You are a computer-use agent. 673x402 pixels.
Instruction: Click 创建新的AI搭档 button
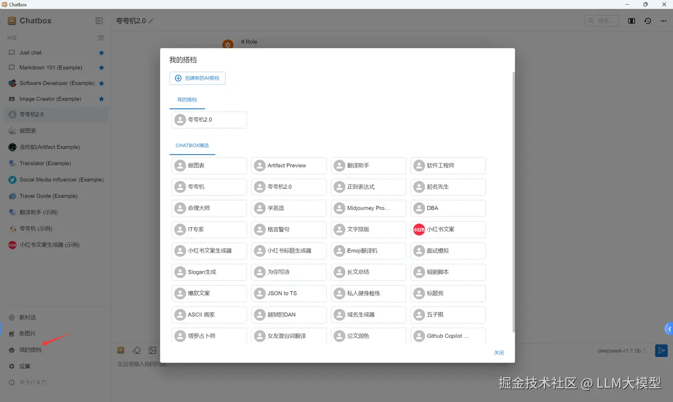[197, 78]
